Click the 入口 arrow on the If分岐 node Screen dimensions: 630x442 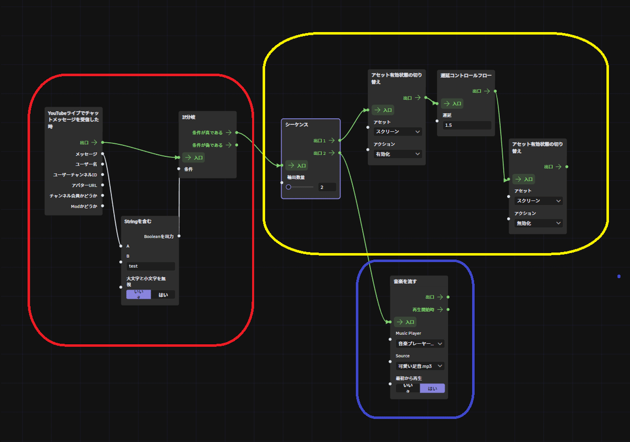[189, 157]
